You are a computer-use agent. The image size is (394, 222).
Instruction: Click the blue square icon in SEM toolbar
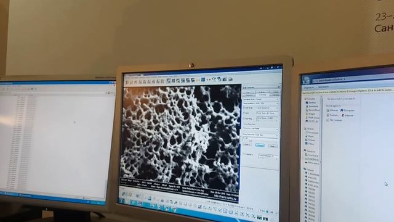[x=203, y=80]
